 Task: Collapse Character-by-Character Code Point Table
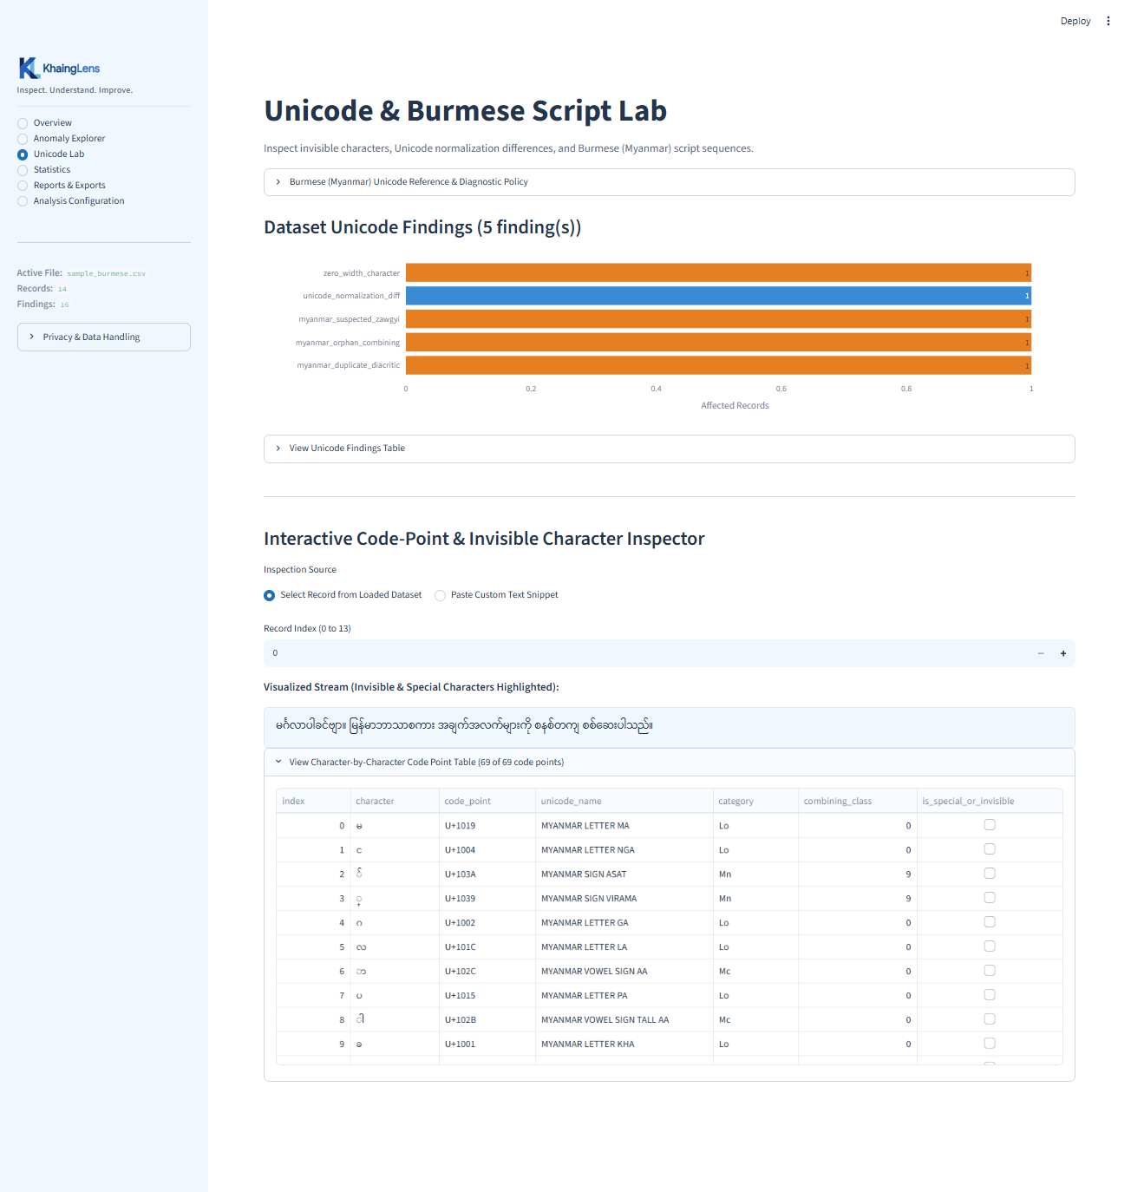pyautogui.click(x=670, y=763)
